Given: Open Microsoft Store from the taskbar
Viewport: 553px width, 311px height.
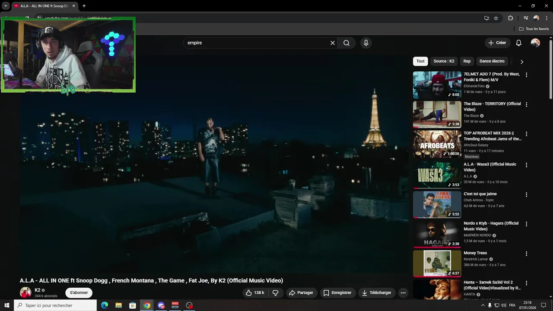Looking at the screenshot, I should point(133,305).
